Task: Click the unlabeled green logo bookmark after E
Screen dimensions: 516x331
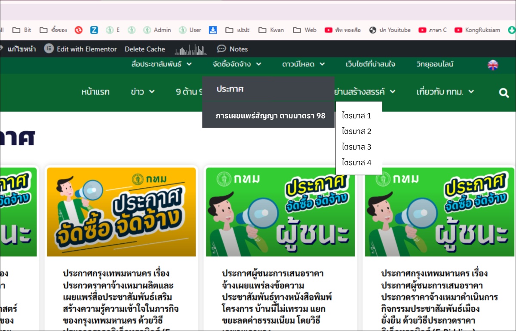Action: tap(132, 30)
